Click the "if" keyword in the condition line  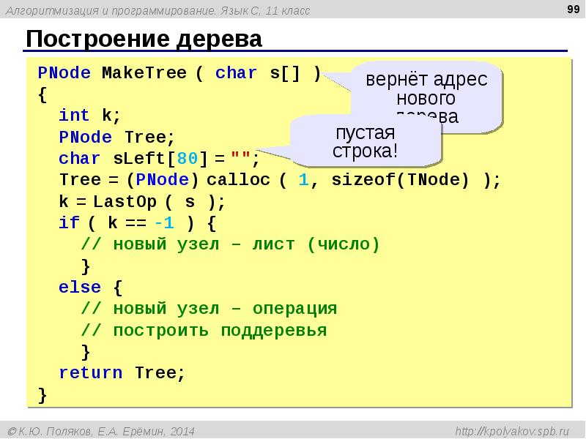point(69,223)
